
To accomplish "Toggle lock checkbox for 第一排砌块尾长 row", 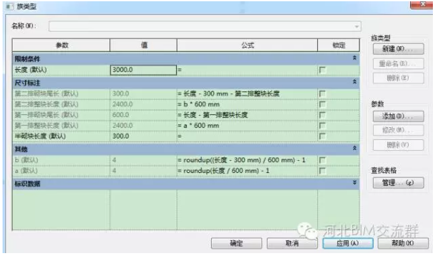I will [322, 115].
